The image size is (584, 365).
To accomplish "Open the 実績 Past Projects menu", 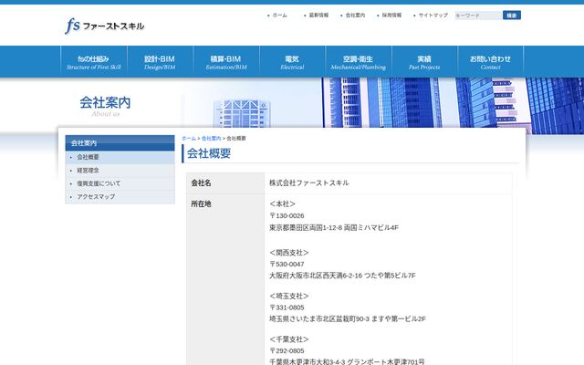I will coord(424,62).
